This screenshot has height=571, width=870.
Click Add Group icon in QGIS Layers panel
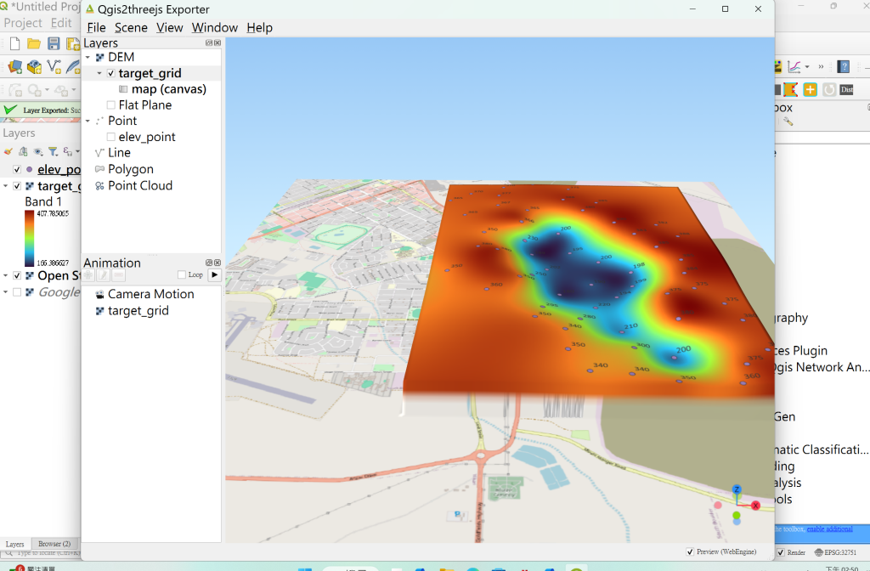click(x=23, y=151)
